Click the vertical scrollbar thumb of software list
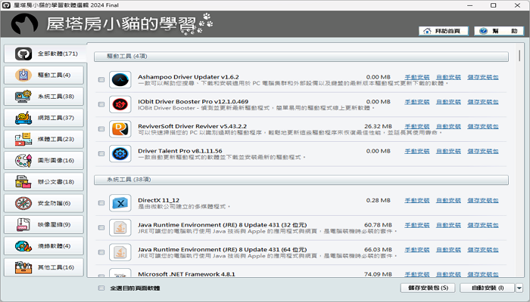Image resolution: width=530 pixels, height=302 pixels. (519, 55)
